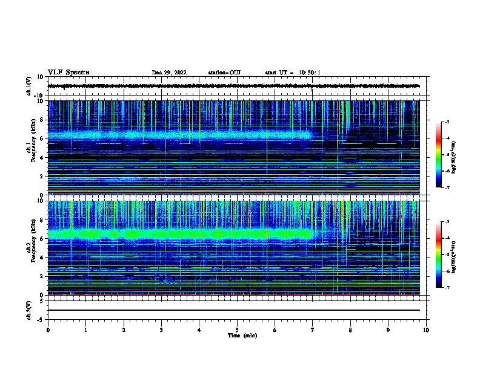The image size is (480, 370).
Task: Click time axis tick label "2"
Action: tap(124, 330)
